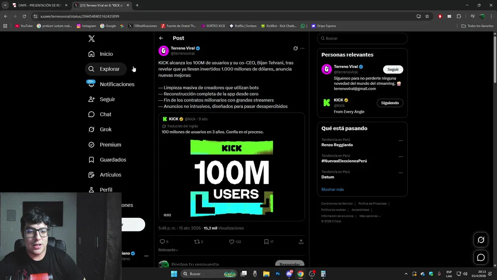Open the floating Grok button
Image resolution: width=497 pixels, height=280 pixels.
[x=481, y=240]
